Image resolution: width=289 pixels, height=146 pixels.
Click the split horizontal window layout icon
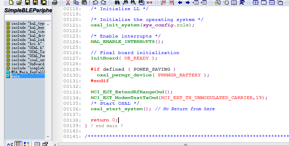(x=272, y=2)
